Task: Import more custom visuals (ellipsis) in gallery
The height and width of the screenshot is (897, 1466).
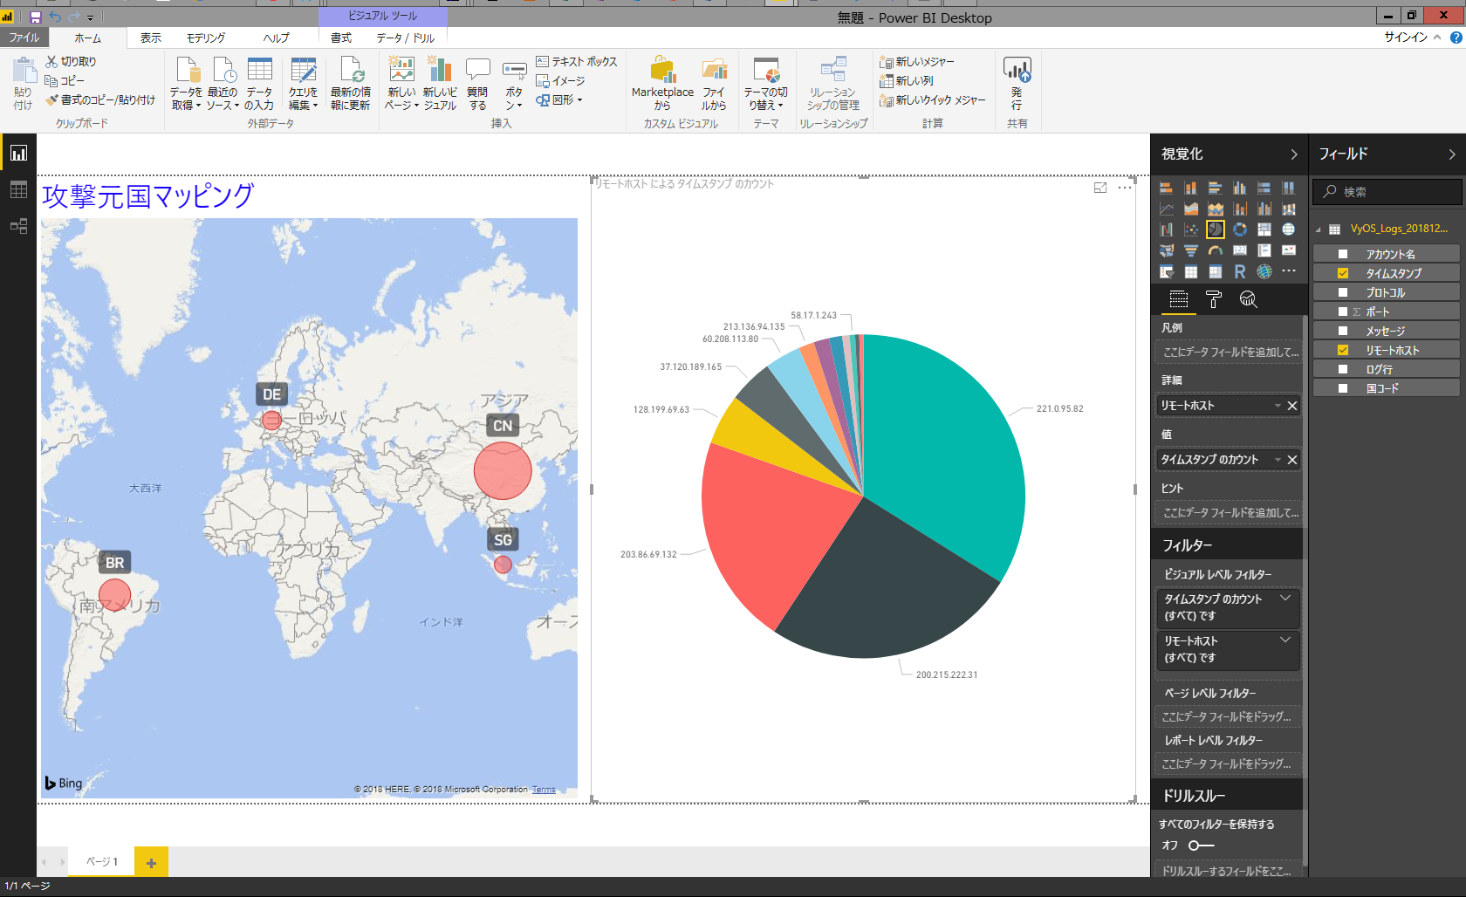Action: (x=1289, y=271)
